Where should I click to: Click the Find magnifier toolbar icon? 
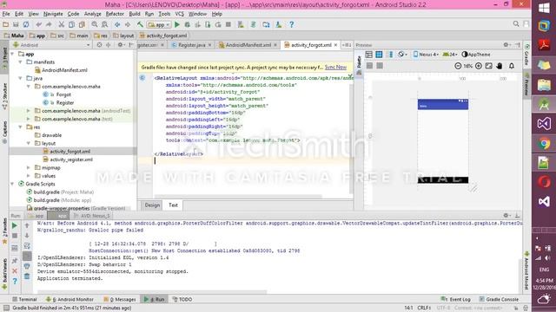click(x=95, y=24)
